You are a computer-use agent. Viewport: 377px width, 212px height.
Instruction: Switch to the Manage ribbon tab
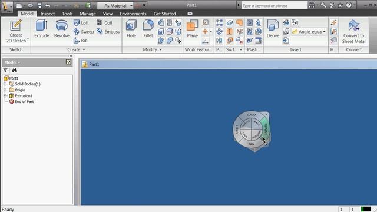coord(88,14)
